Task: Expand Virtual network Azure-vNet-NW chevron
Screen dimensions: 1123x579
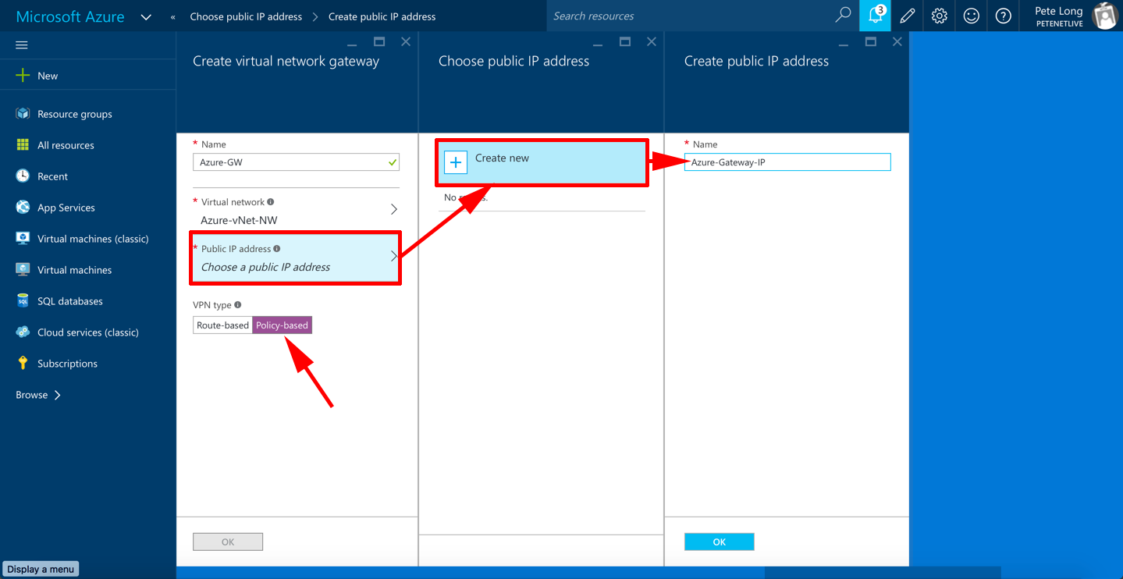Action: coord(393,209)
